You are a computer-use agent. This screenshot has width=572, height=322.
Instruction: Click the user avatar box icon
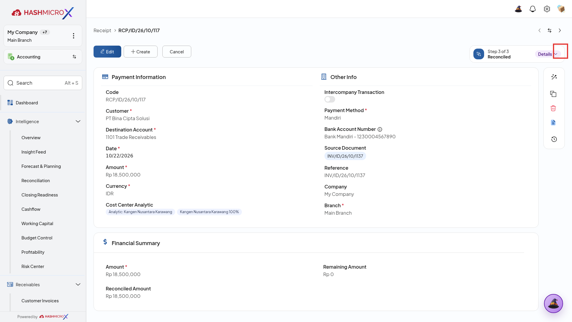561,9
